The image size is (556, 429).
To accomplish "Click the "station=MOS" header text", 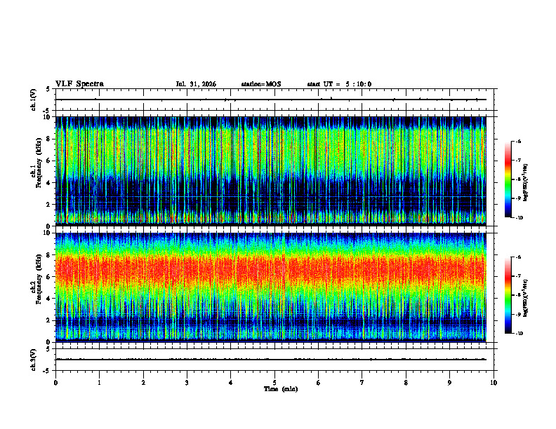I will click(x=261, y=84).
